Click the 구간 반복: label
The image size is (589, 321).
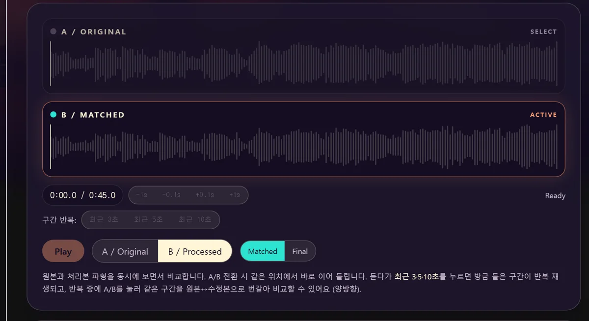[59, 220]
